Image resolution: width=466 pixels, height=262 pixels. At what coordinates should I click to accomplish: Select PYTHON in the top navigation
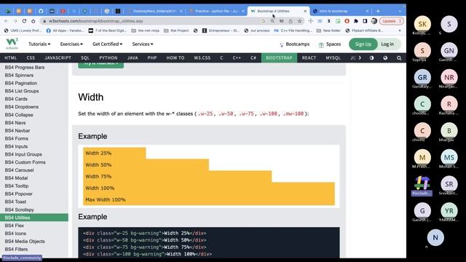pyautogui.click(x=108, y=58)
